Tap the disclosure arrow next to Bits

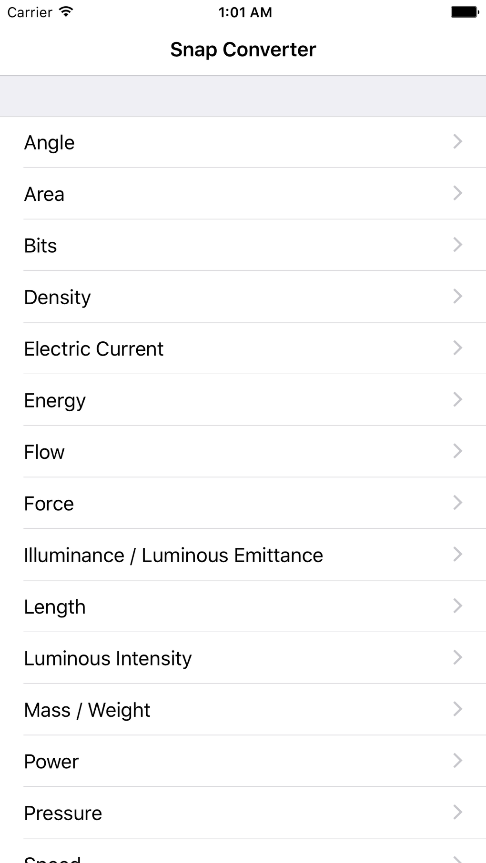point(457,245)
